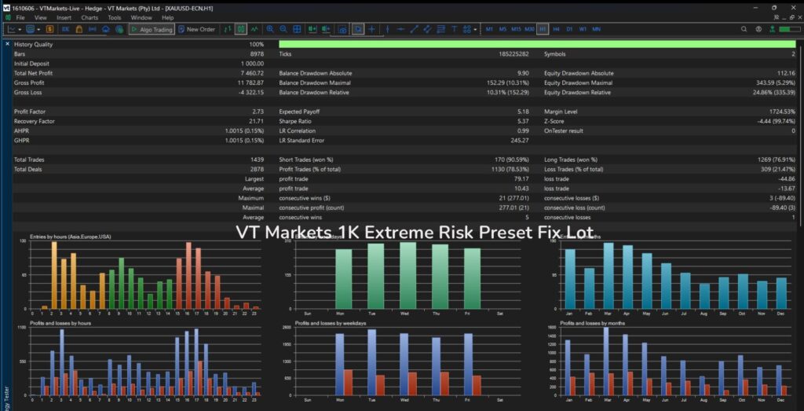
Task: Click the zoom out magnifier icon
Action: tap(283, 29)
